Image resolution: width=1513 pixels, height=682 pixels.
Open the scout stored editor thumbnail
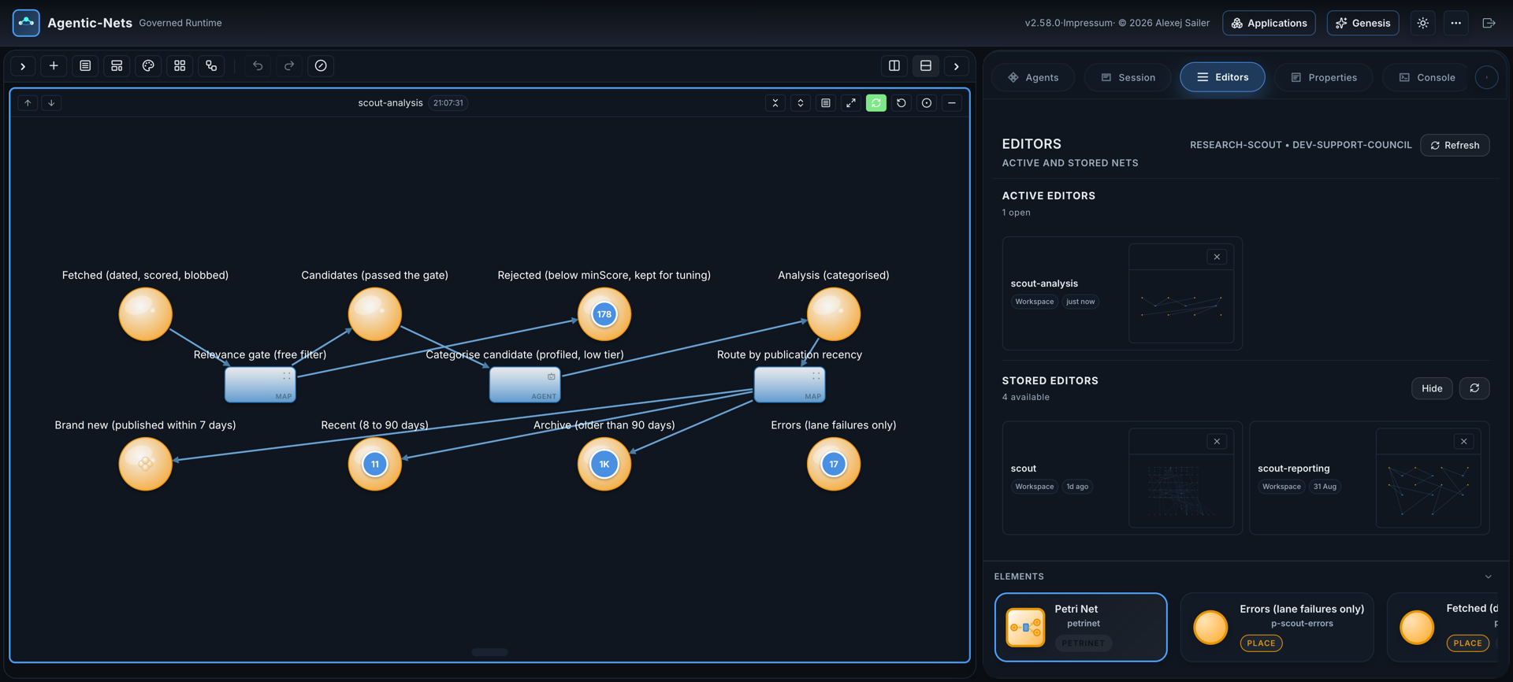1181,478
